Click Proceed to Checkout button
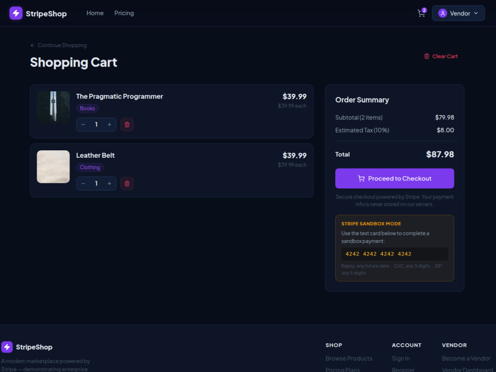 tap(394, 179)
